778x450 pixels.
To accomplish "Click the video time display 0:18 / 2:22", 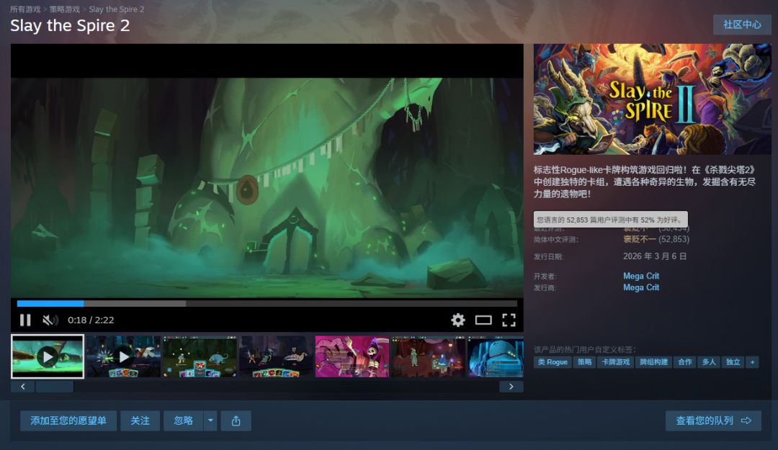I will coord(91,320).
